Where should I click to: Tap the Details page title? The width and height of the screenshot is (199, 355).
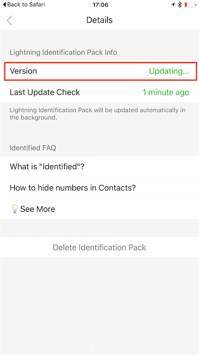pos(99,20)
